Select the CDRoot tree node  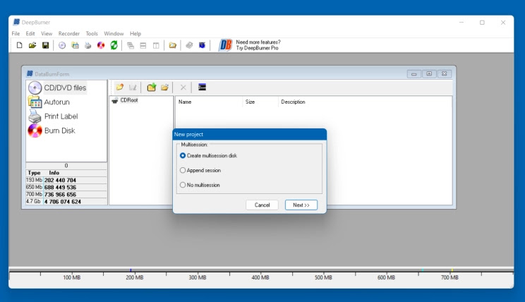click(129, 100)
